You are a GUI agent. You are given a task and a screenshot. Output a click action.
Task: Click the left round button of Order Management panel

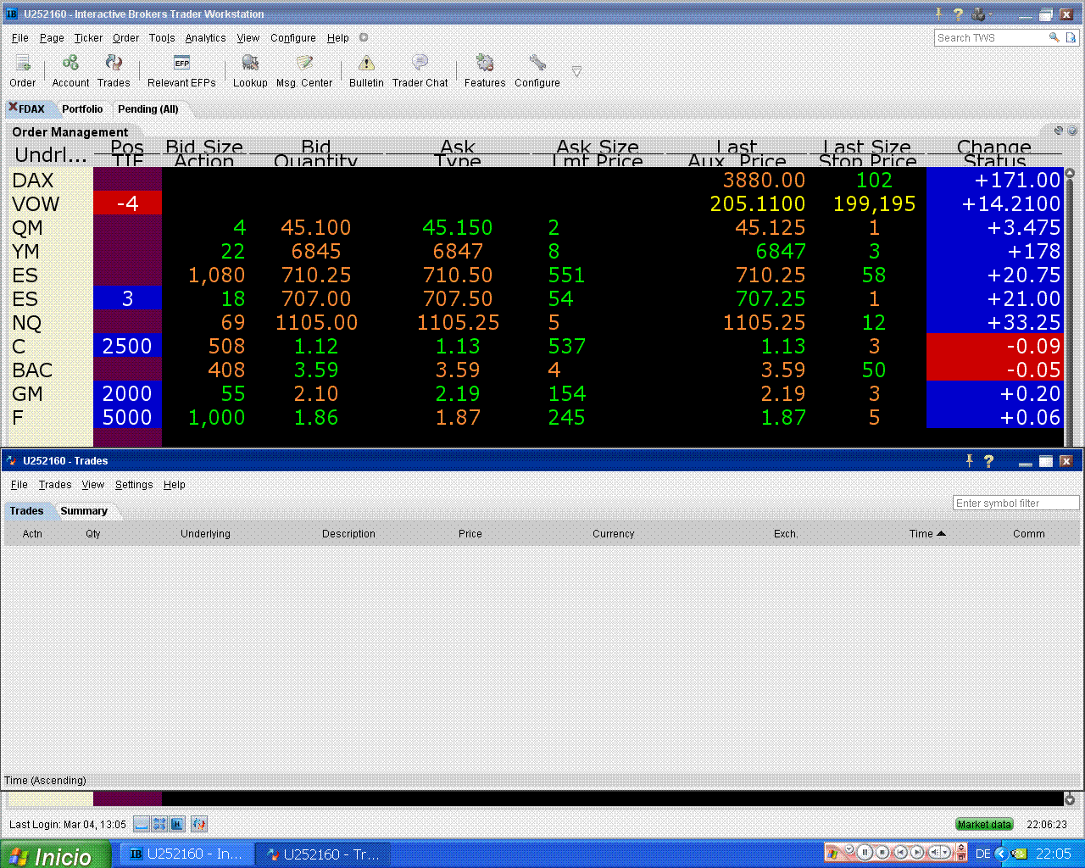click(x=1059, y=131)
